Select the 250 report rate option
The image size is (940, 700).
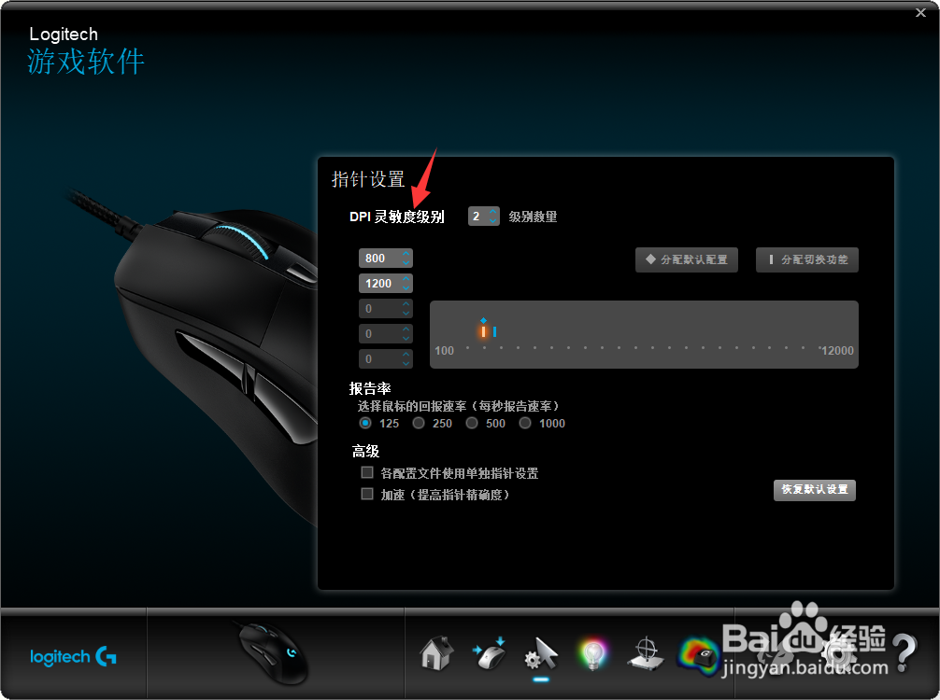pyautogui.click(x=419, y=424)
